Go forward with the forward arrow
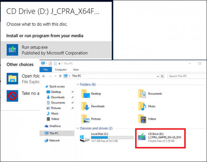 click(50, 76)
